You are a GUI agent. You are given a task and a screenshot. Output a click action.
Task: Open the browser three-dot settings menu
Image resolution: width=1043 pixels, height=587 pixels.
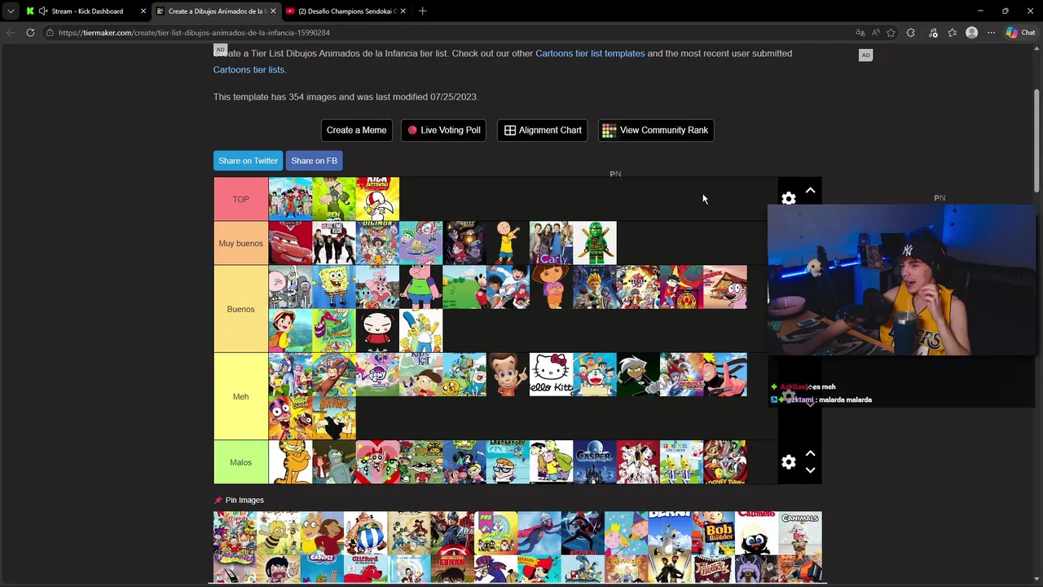pyautogui.click(x=991, y=33)
